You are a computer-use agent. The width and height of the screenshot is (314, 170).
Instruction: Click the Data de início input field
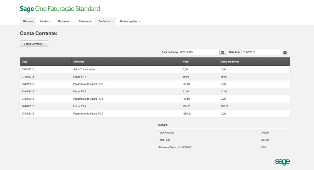199,52
